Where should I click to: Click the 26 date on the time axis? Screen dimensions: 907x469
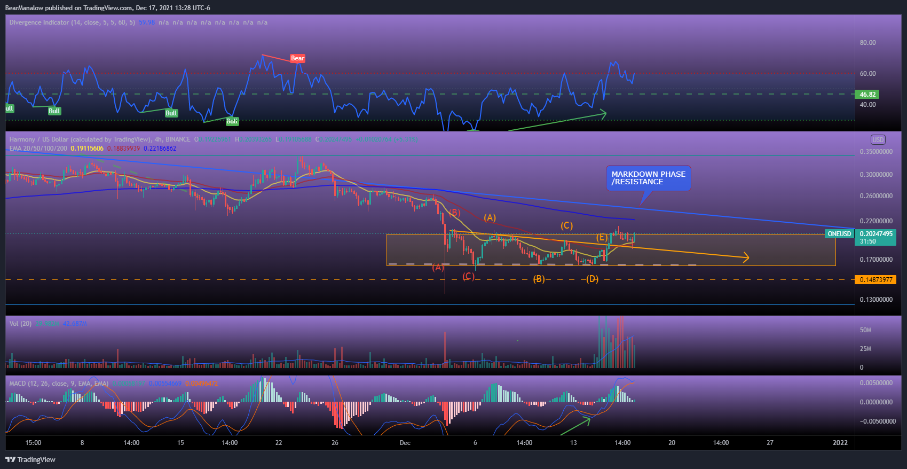pyautogui.click(x=335, y=443)
